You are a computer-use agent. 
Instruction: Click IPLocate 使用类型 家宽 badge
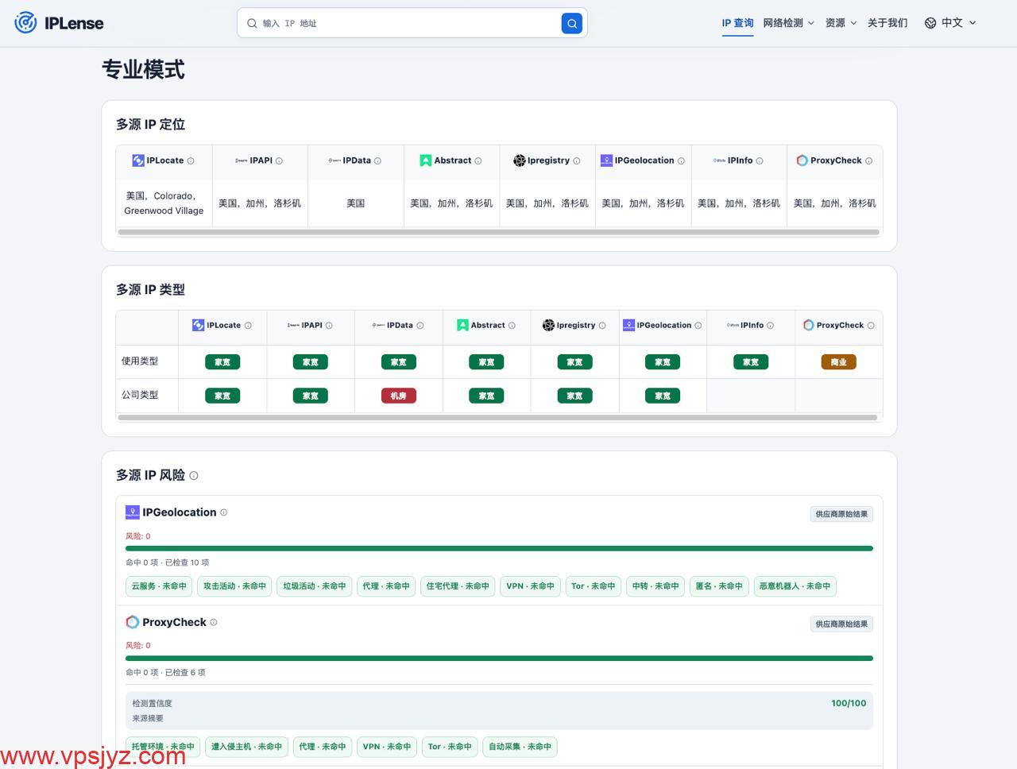pyautogui.click(x=222, y=362)
